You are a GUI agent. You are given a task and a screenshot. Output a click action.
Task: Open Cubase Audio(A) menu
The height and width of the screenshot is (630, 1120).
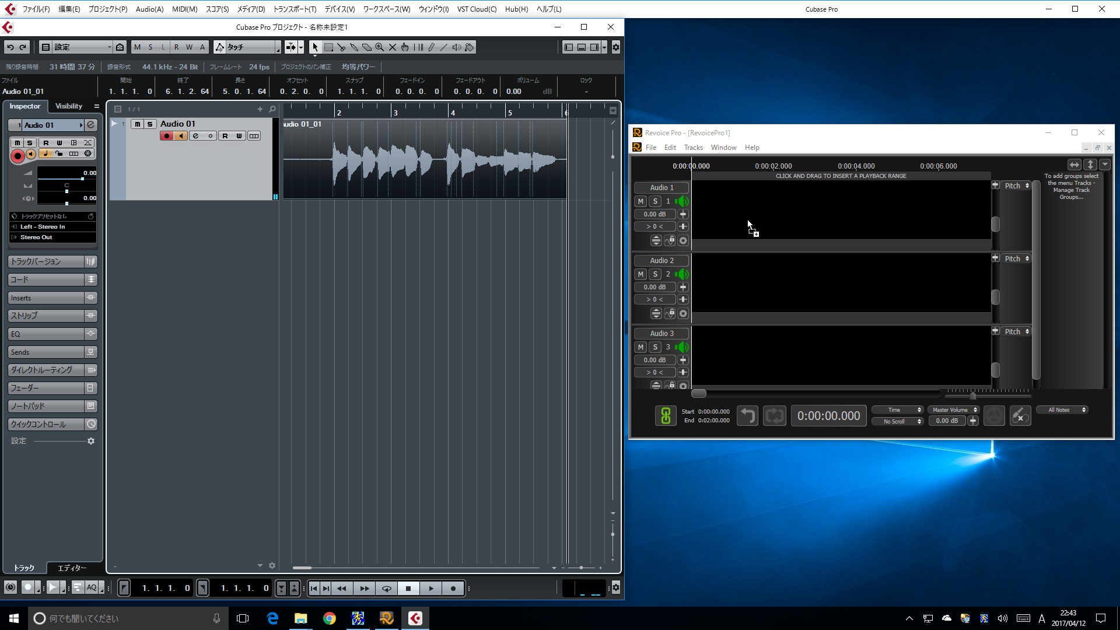pyautogui.click(x=149, y=9)
